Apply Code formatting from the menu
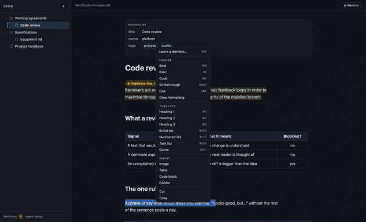This screenshot has width=366, height=222. (x=183, y=78)
